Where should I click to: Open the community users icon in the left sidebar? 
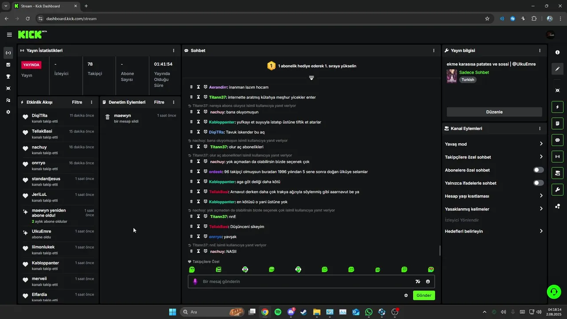pos(8,100)
